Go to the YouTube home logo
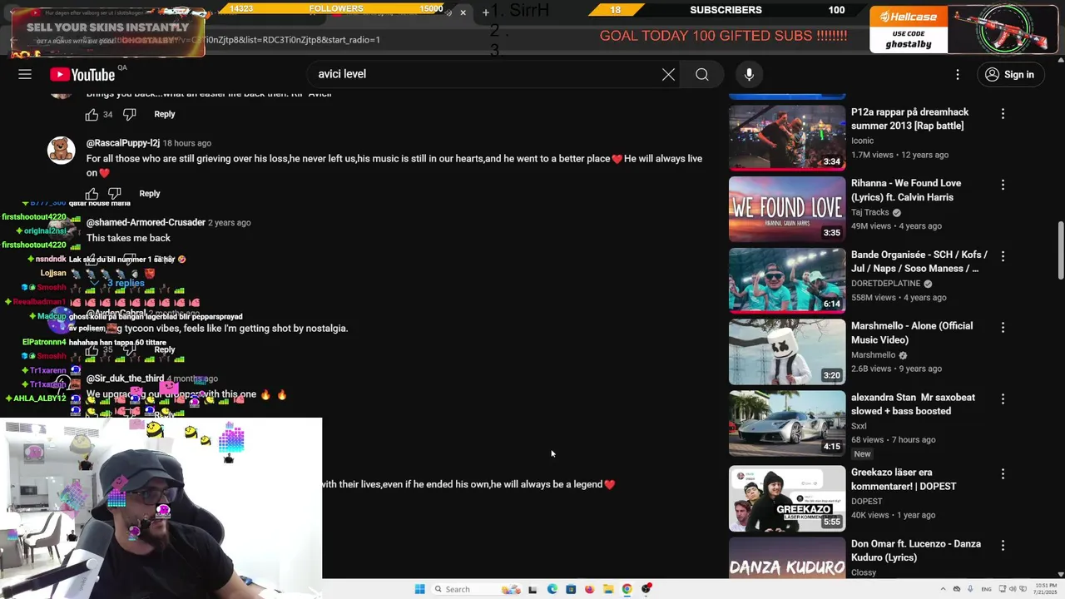Image resolution: width=1065 pixels, height=599 pixels. tap(82, 75)
